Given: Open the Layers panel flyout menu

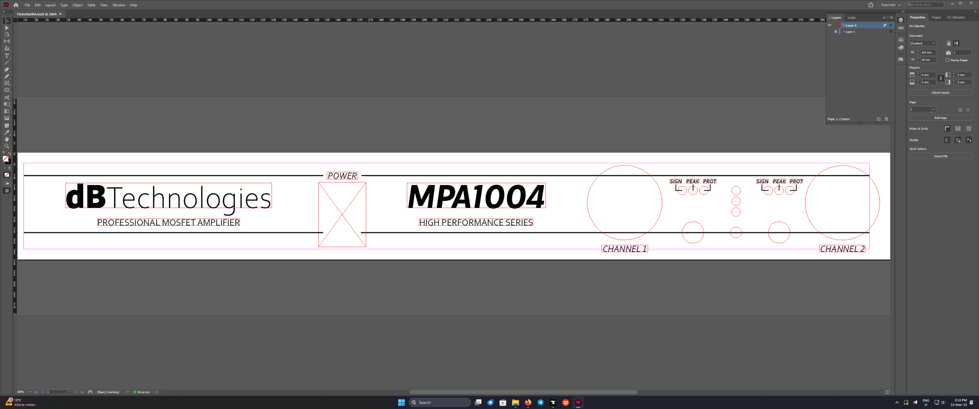Looking at the screenshot, I should pos(891,18).
